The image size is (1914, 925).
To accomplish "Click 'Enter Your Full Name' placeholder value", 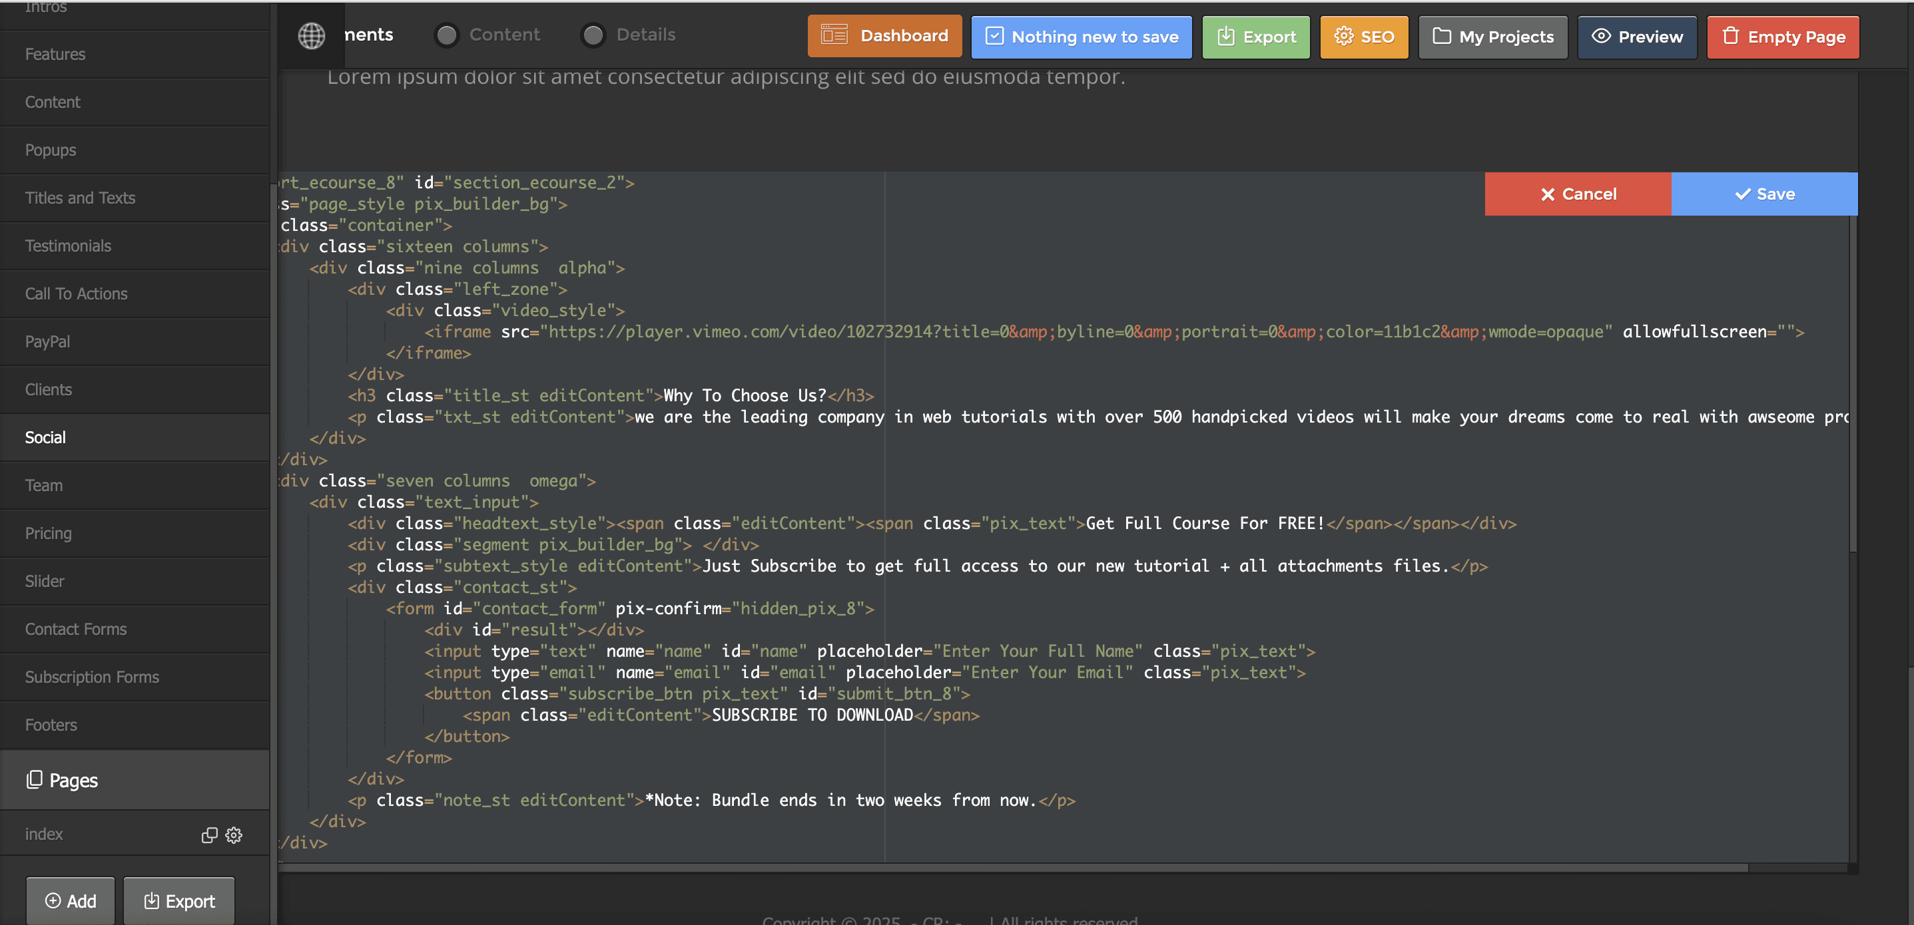I will pyautogui.click(x=1038, y=651).
